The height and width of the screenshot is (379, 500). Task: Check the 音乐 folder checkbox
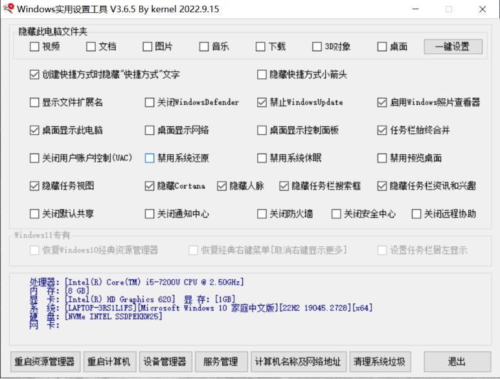pyautogui.click(x=204, y=47)
